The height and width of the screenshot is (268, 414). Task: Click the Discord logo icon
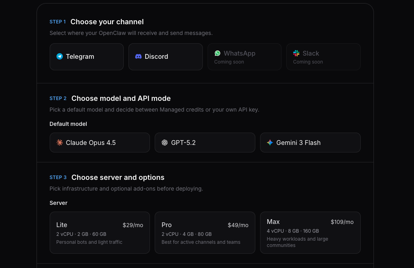(x=138, y=56)
